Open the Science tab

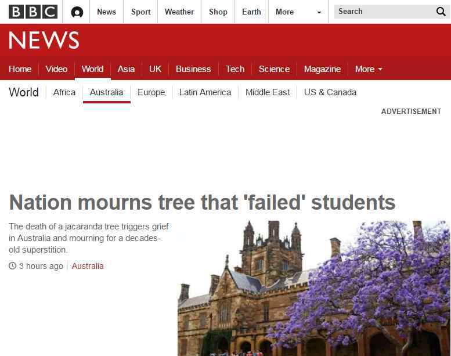pyautogui.click(x=274, y=69)
